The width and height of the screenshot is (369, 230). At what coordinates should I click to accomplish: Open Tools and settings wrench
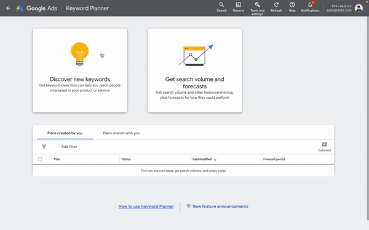(x=257, y=5)
